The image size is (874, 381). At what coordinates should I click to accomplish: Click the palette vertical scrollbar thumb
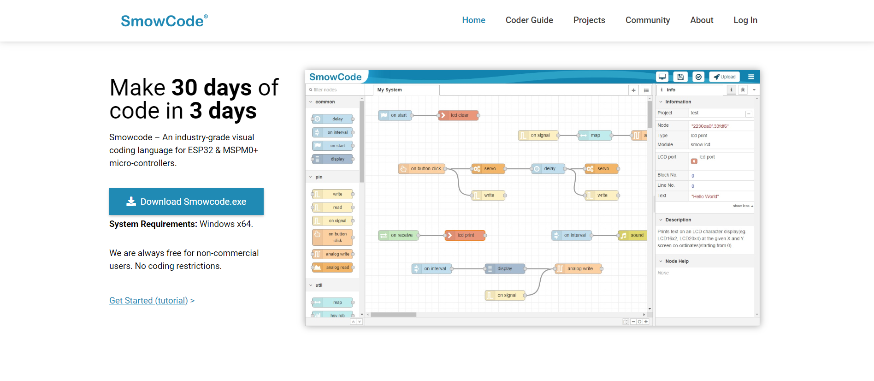coord(362,142)
